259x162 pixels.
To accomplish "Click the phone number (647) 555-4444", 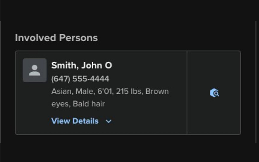I will click(x=80, y=79).
